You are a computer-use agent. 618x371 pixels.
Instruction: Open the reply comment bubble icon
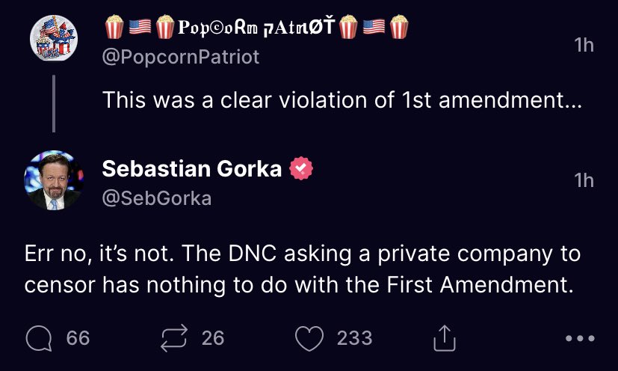[x=39, y=339]
